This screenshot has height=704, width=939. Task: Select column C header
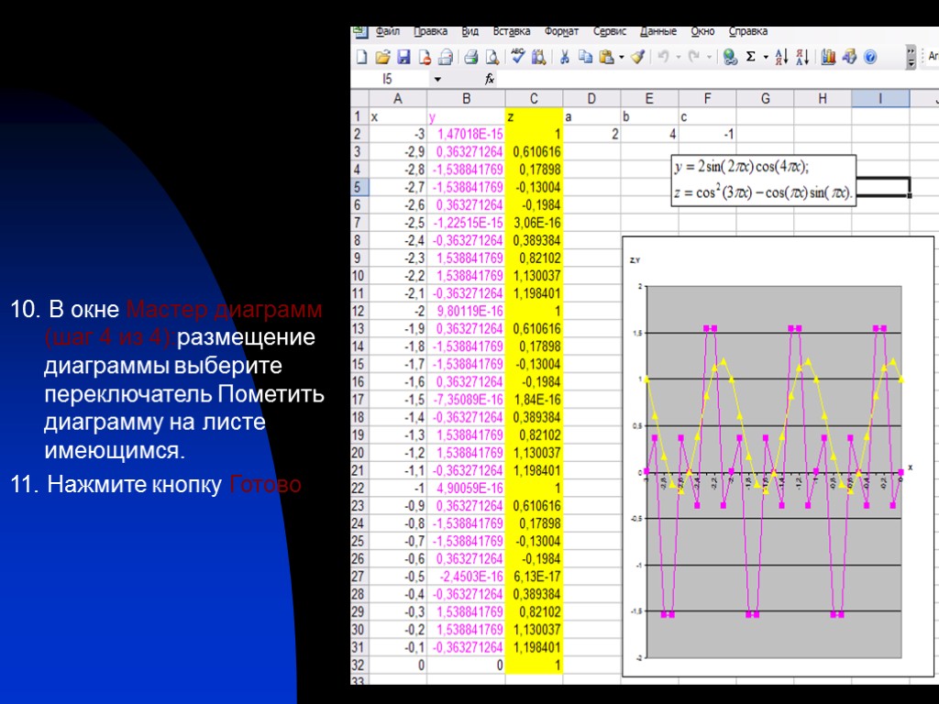(533, 99)
